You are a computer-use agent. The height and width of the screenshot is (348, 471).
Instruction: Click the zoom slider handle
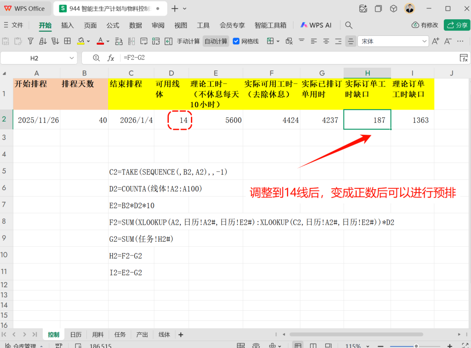point(416,346)
